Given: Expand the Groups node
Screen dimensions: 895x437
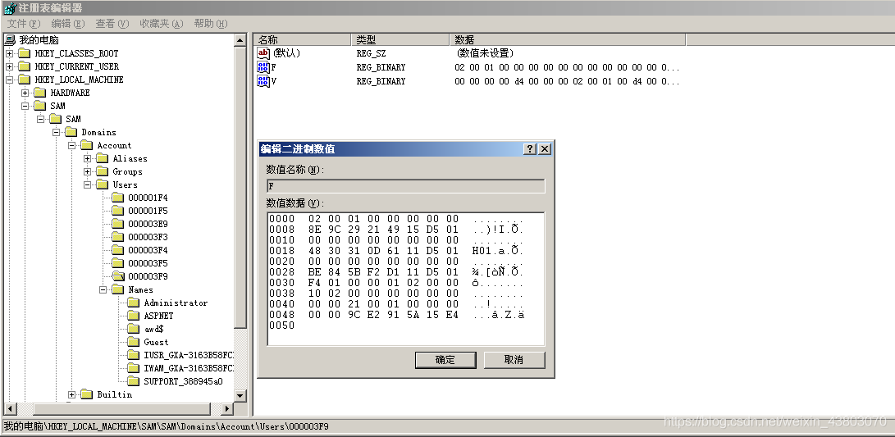Looking at the screenshot, I should click(x=87, y=171).
